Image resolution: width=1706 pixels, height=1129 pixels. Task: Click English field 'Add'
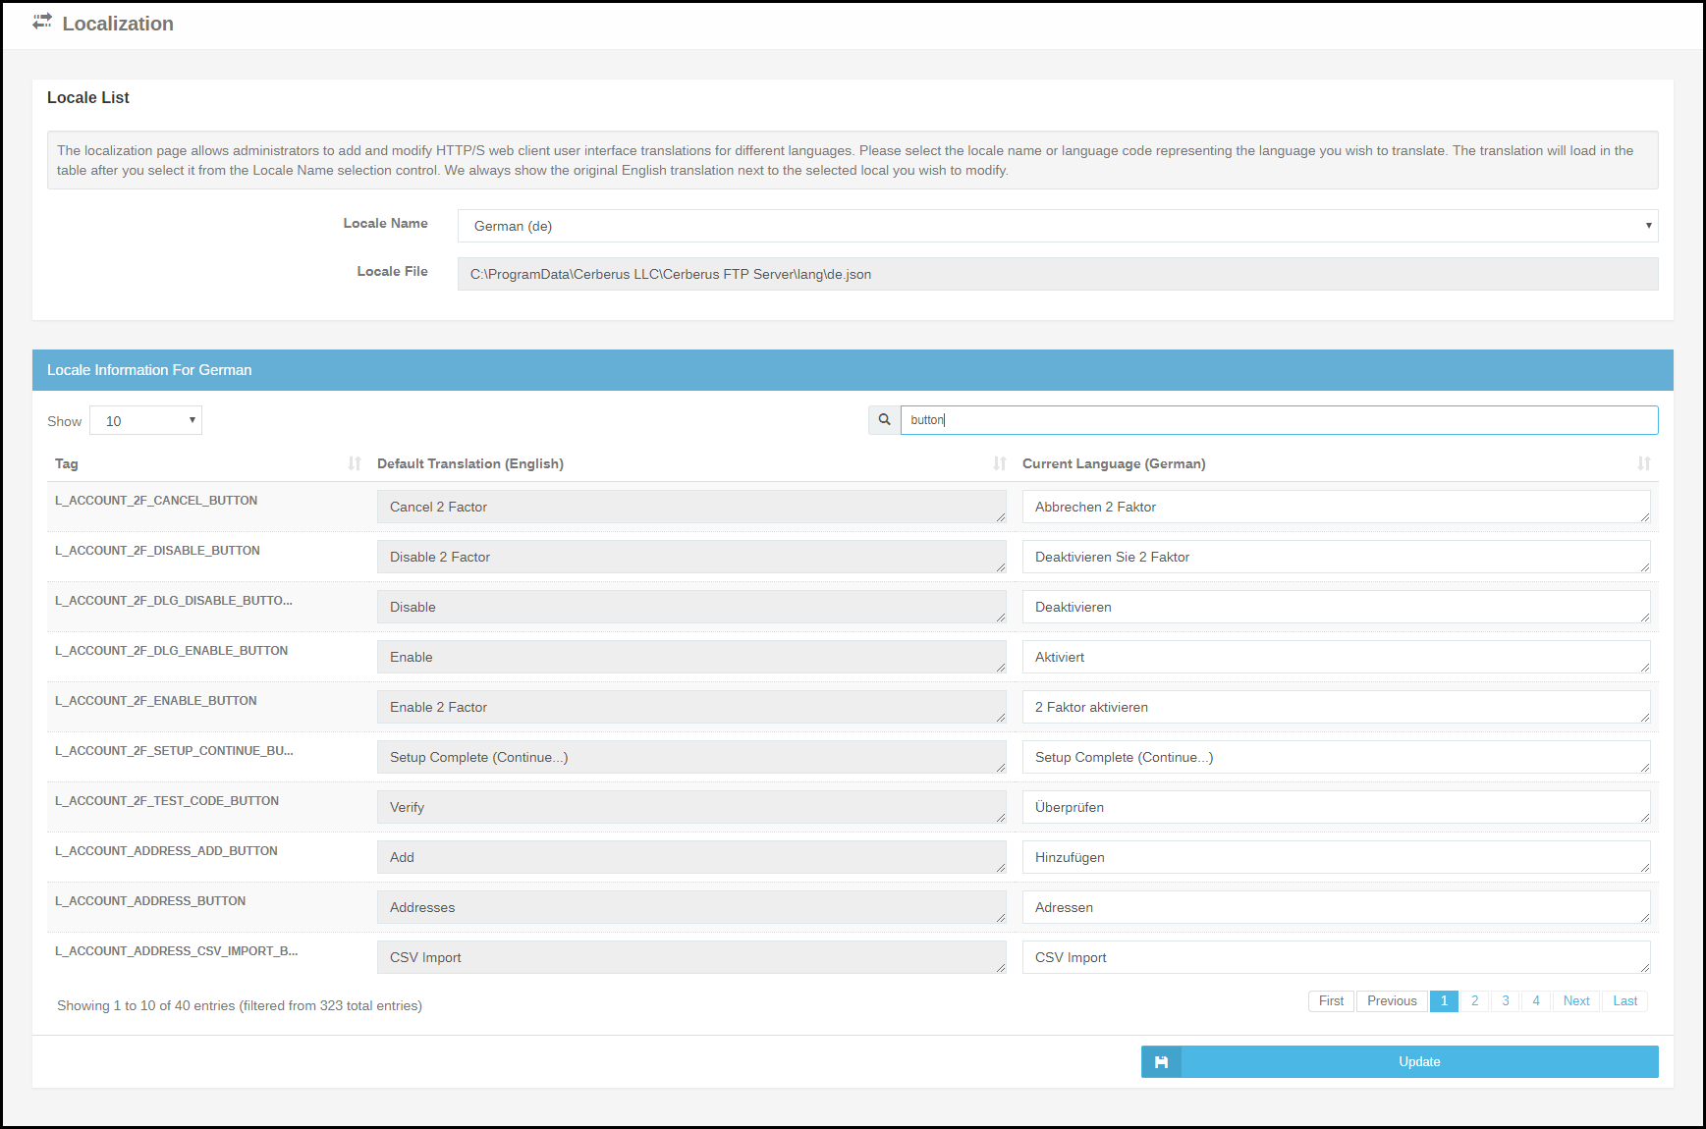(x=691, y=857)
